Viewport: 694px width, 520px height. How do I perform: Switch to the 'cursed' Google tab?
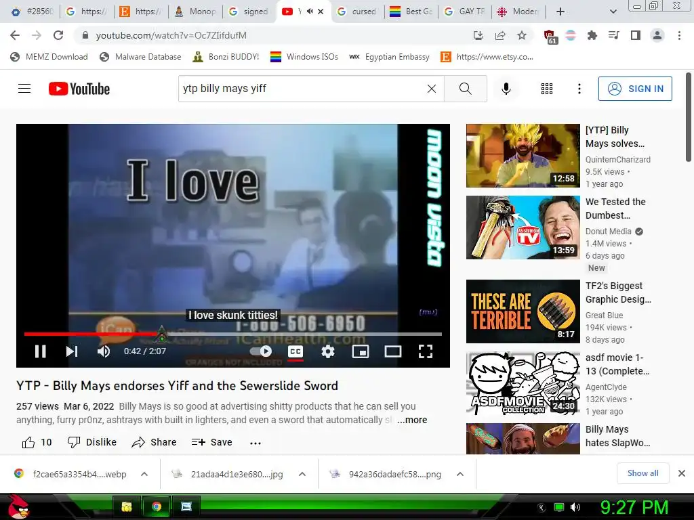coord(358,12)
